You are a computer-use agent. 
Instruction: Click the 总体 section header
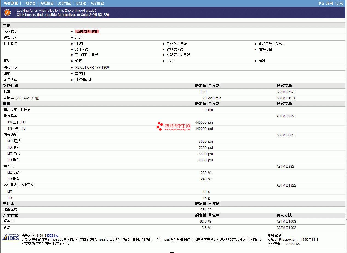(x=7, y=25)
